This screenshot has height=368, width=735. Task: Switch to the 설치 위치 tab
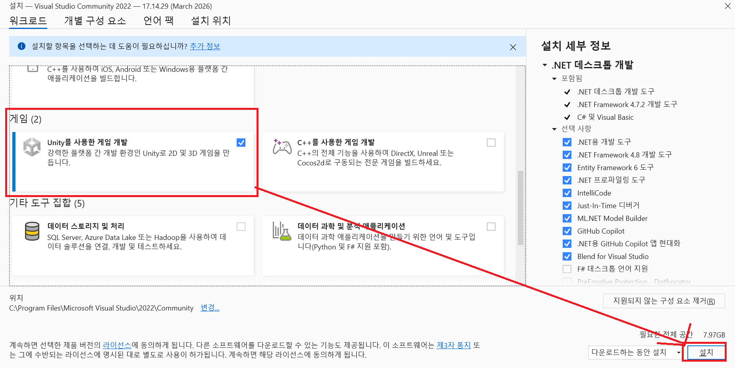point(211,21)
